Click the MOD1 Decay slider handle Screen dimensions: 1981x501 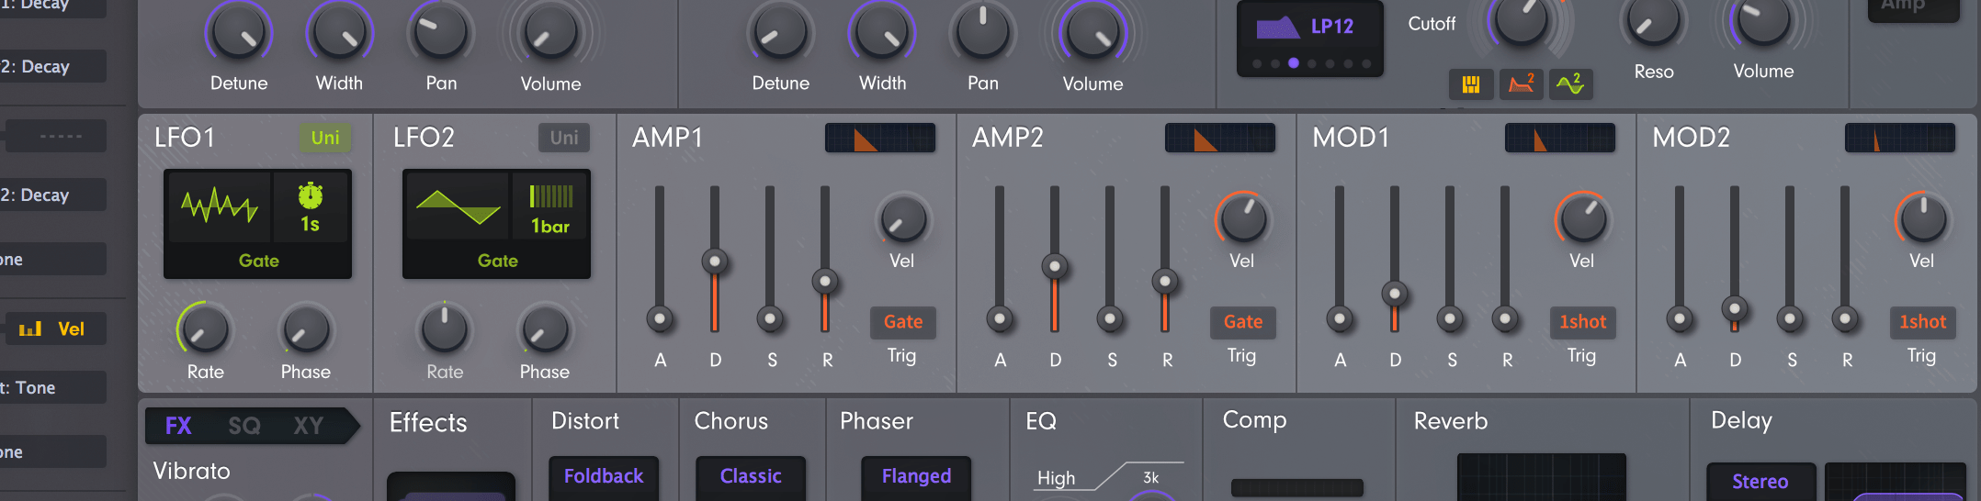point(1395,294)
